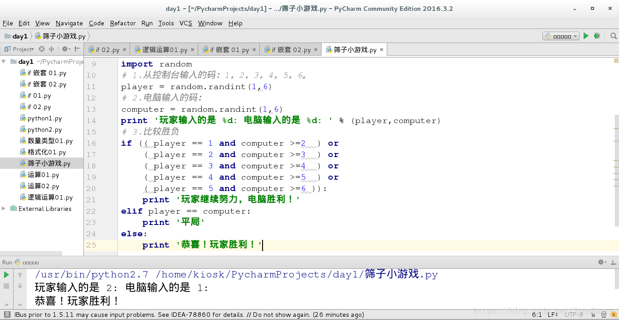Image resolution: width=619 pixels, height=320 pixels.
Task: Click the UTF-8 encoding in status bar
Action: [x=574, y=315]
